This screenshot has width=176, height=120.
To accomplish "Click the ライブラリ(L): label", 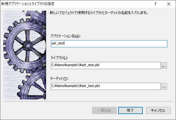I will 59,58.
